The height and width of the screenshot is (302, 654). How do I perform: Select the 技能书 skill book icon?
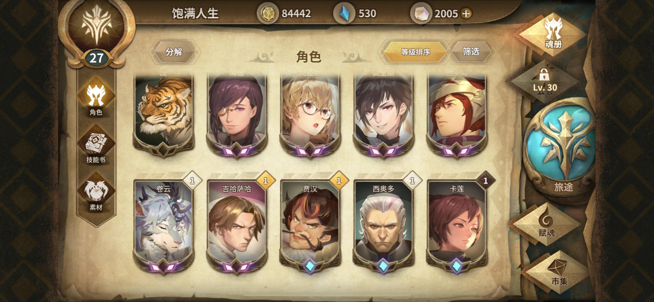click(x=96, y=145)
